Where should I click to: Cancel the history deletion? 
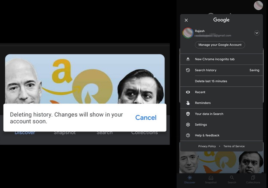point(146,118)
